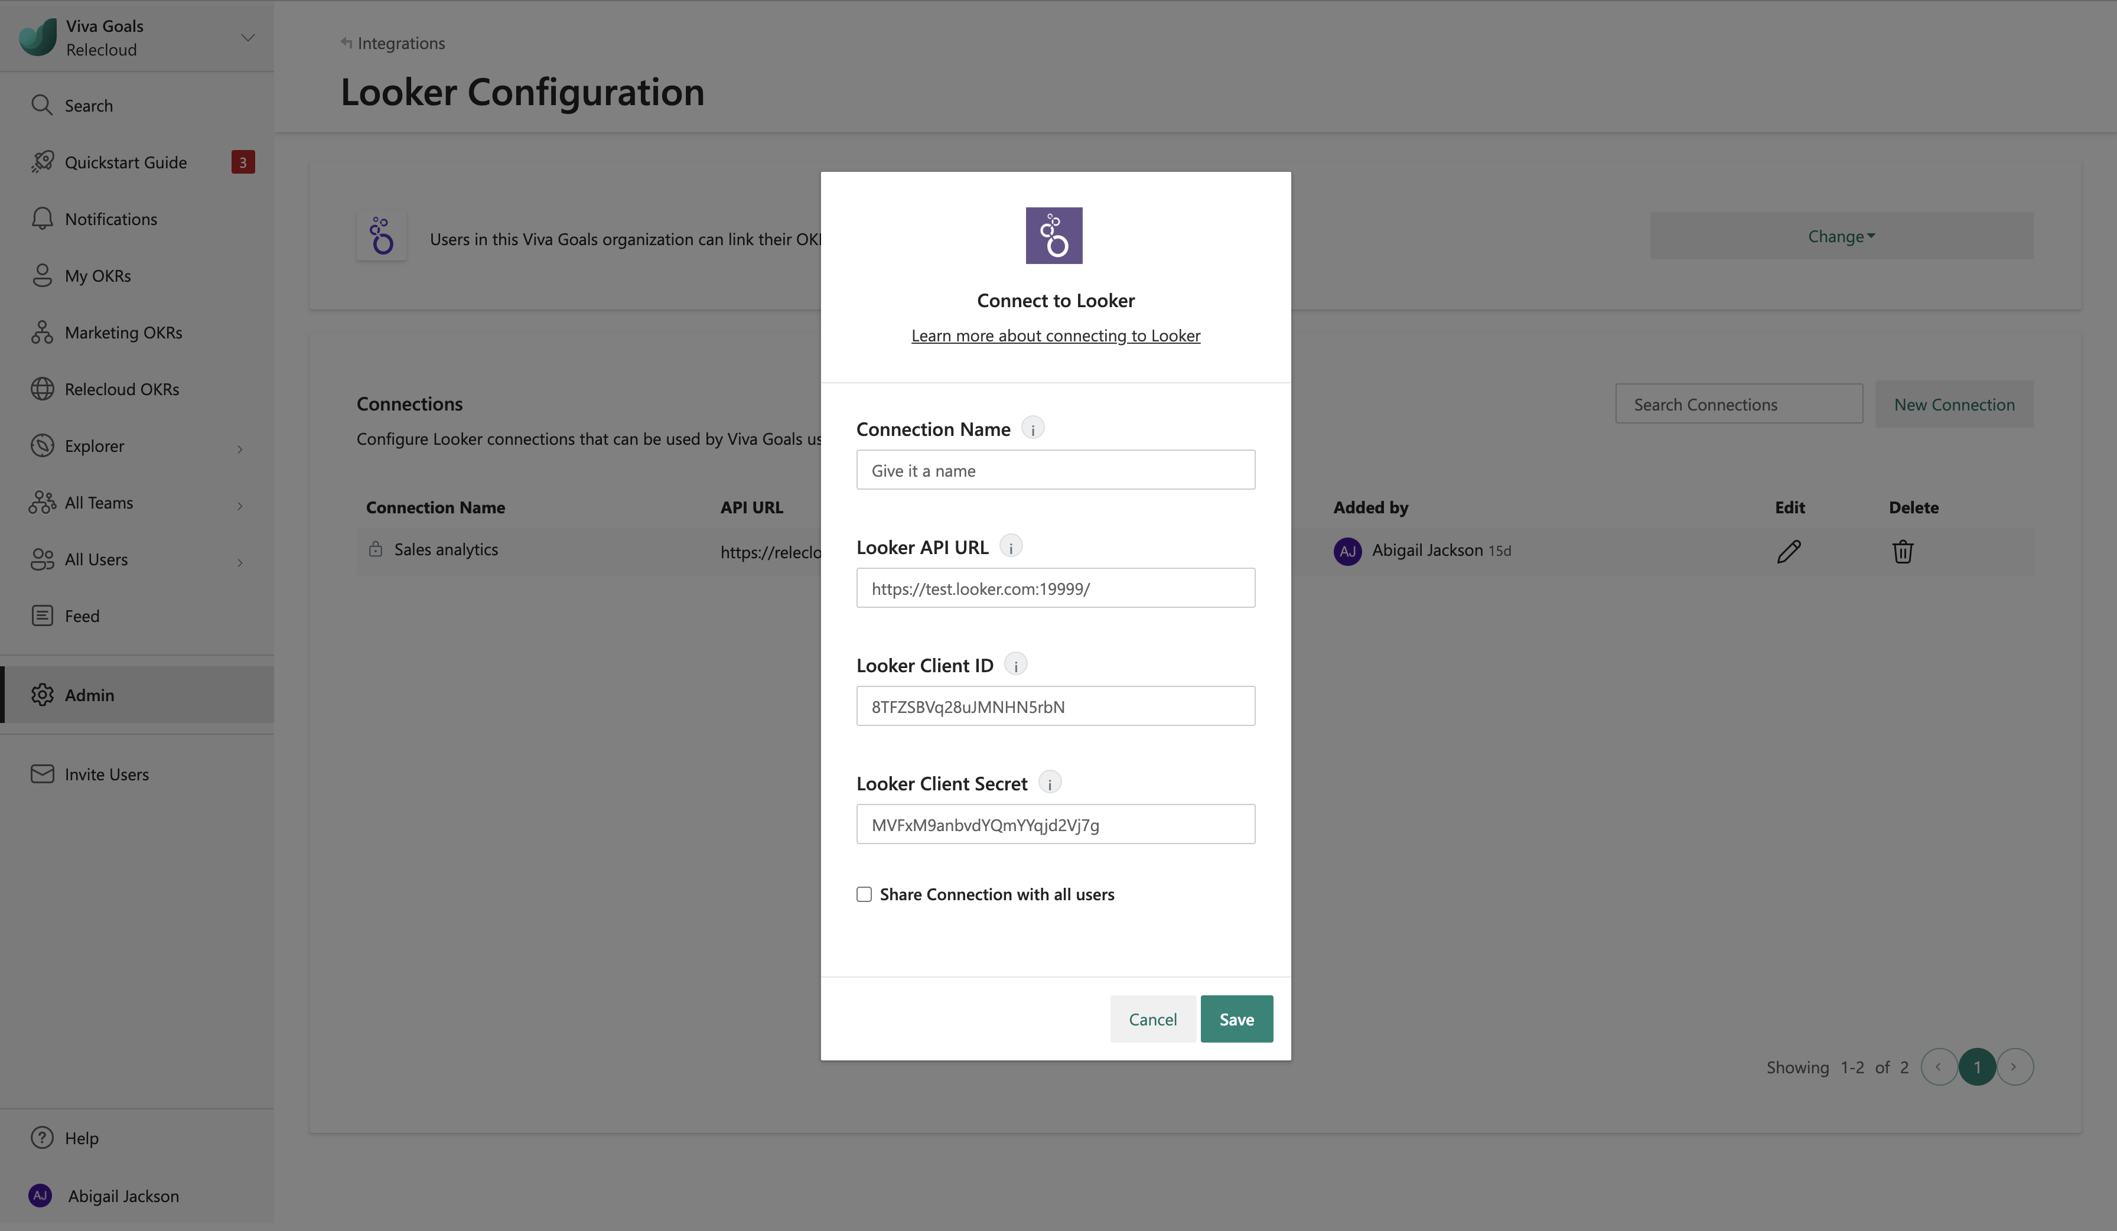Expand the Explorer submenu arrow

click(240, 449)
